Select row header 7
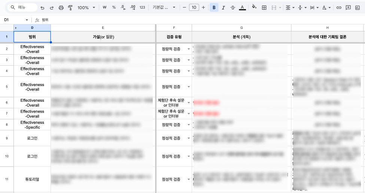This screenshot has height=193, width=365. 7,114
